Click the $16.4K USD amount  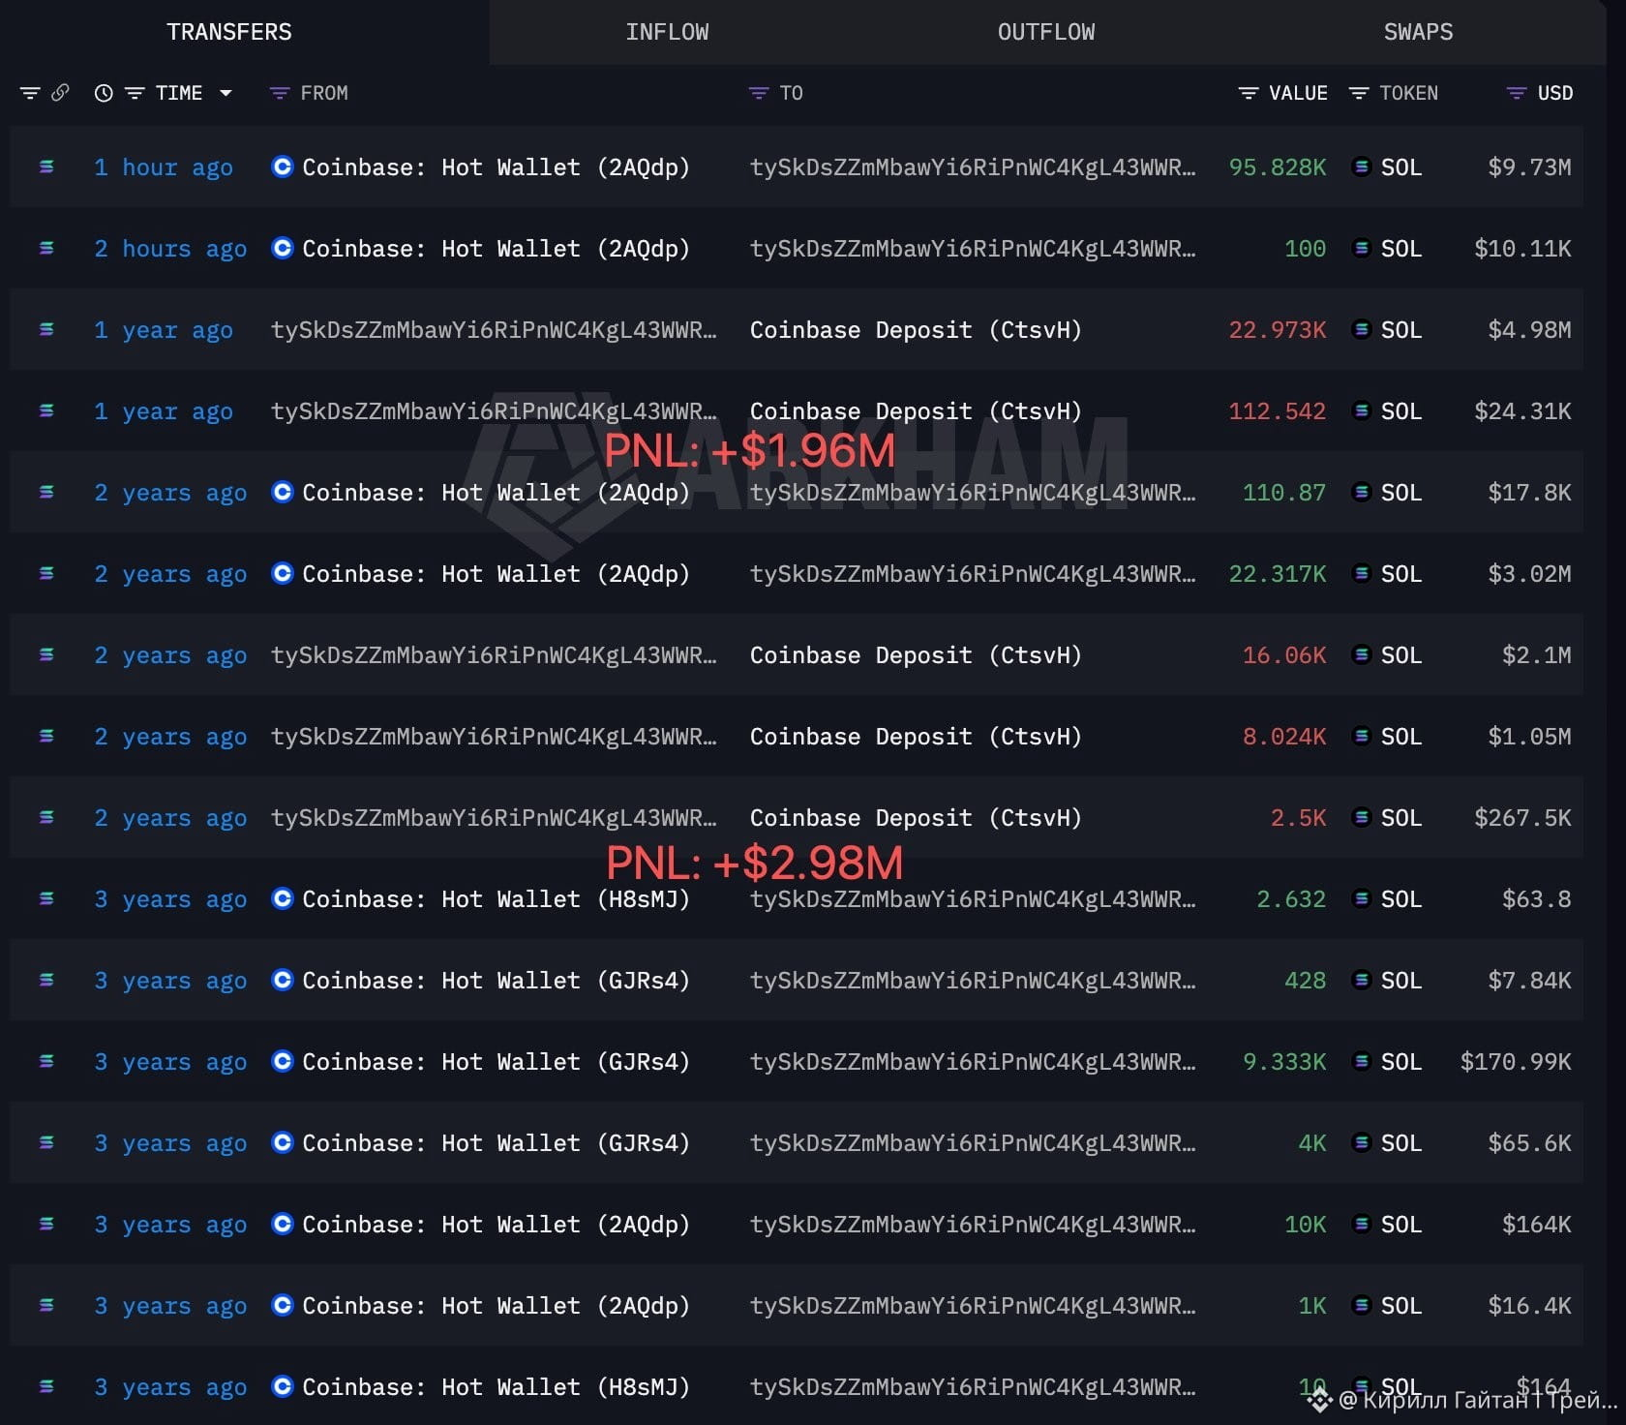[1530, 1306]
